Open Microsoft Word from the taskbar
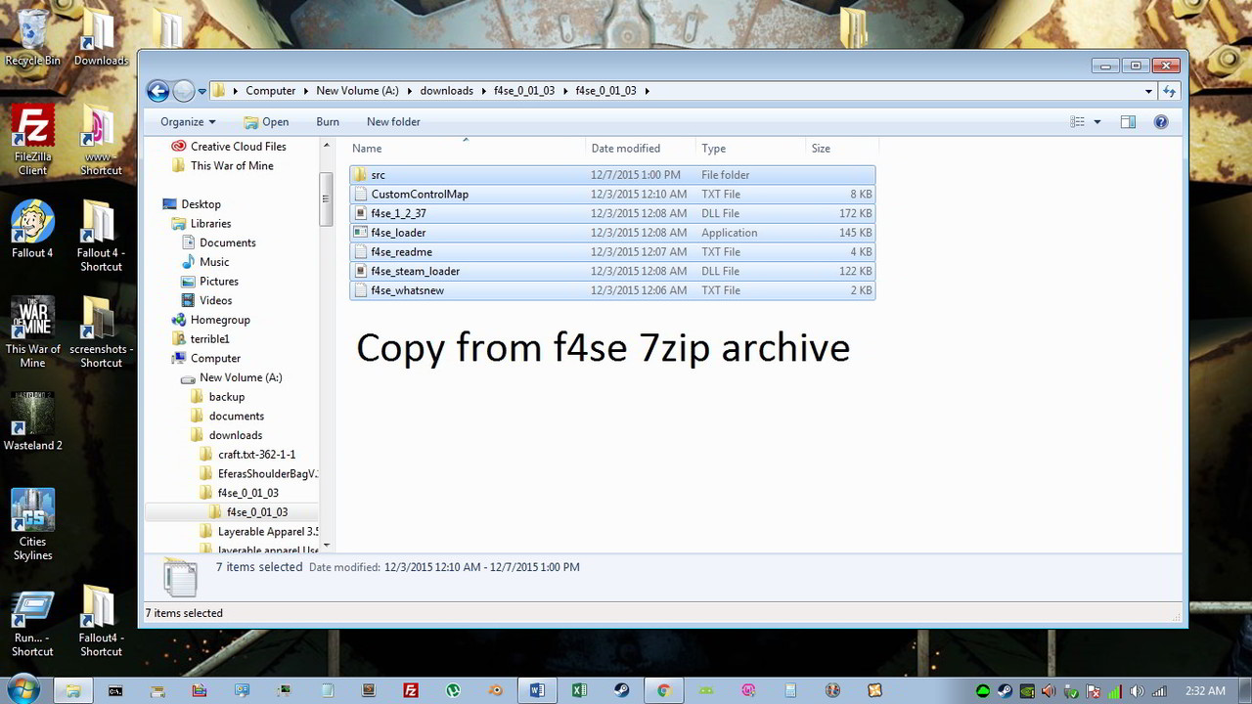Screen dimensions: 1252x704 pyautogui.click(x=537, y=690)
